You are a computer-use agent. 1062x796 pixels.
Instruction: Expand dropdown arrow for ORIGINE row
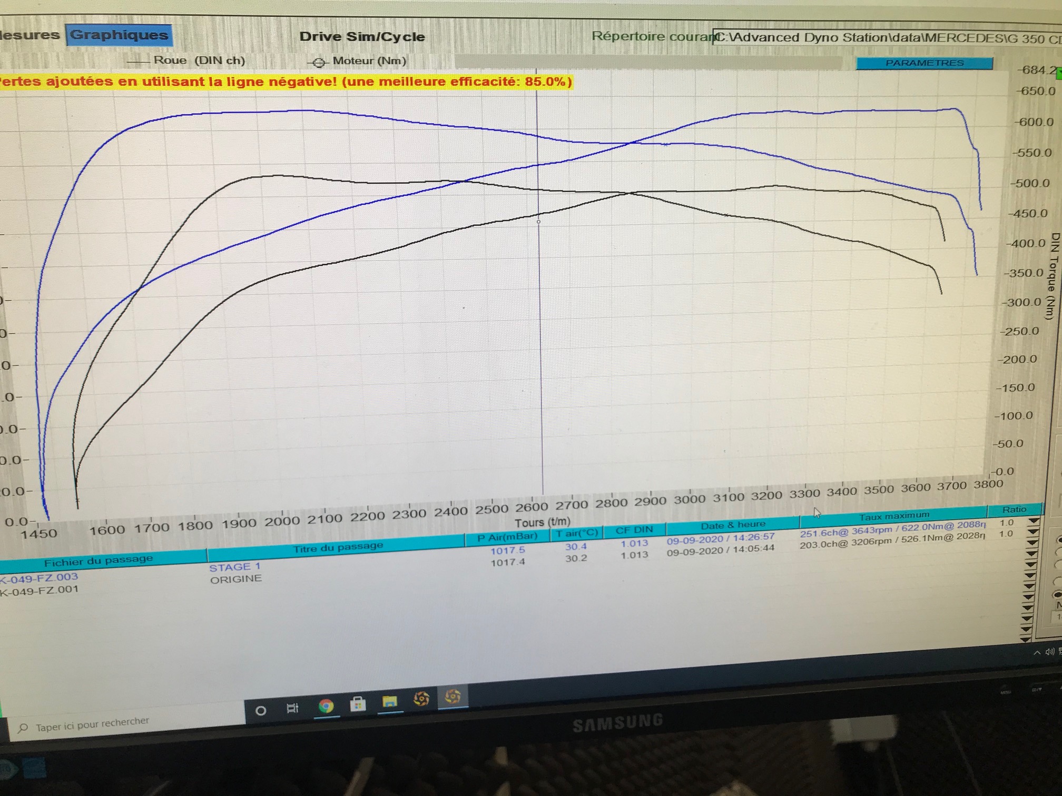(x=1033, y=532)
